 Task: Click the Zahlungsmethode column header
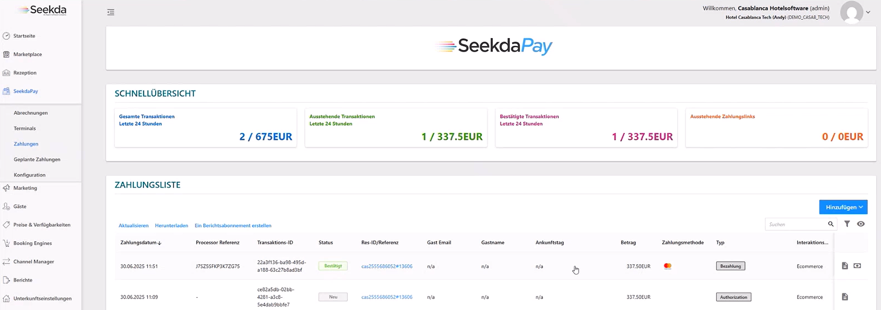coord(683,242)
